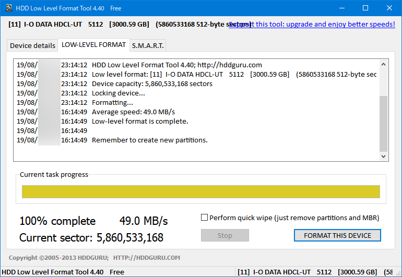Image resolution: width=402 pixels, height=277 pixels.
Task: Click the HDD Low Level Format Tool app icon
Action: coord(9,8)
